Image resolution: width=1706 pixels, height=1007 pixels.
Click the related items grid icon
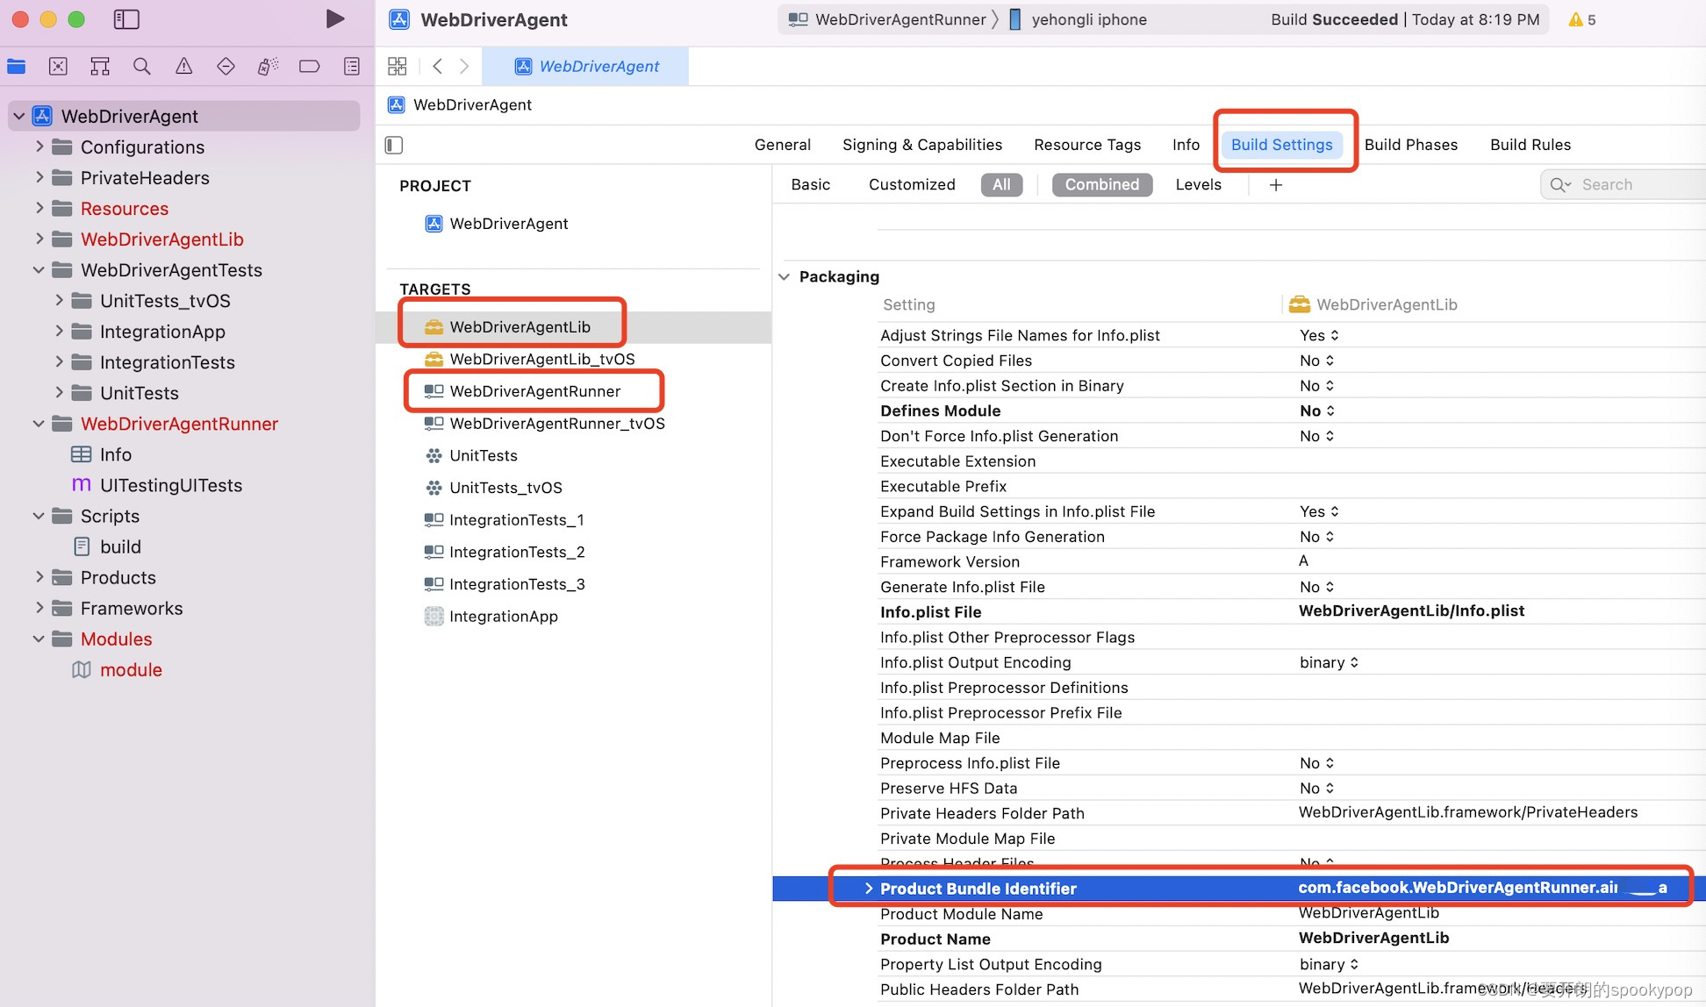click(398, 67)
